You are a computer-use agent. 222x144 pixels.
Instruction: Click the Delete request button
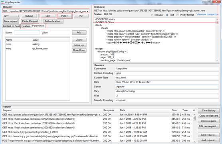click(209, 121)
